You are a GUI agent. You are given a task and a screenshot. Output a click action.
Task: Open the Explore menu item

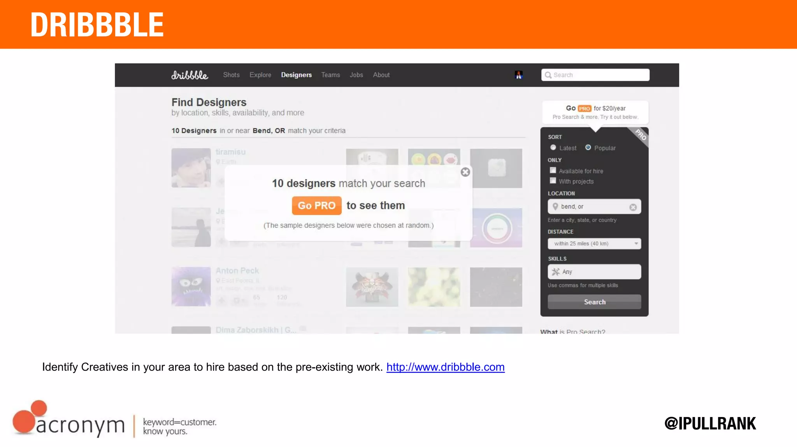(260, 75)
